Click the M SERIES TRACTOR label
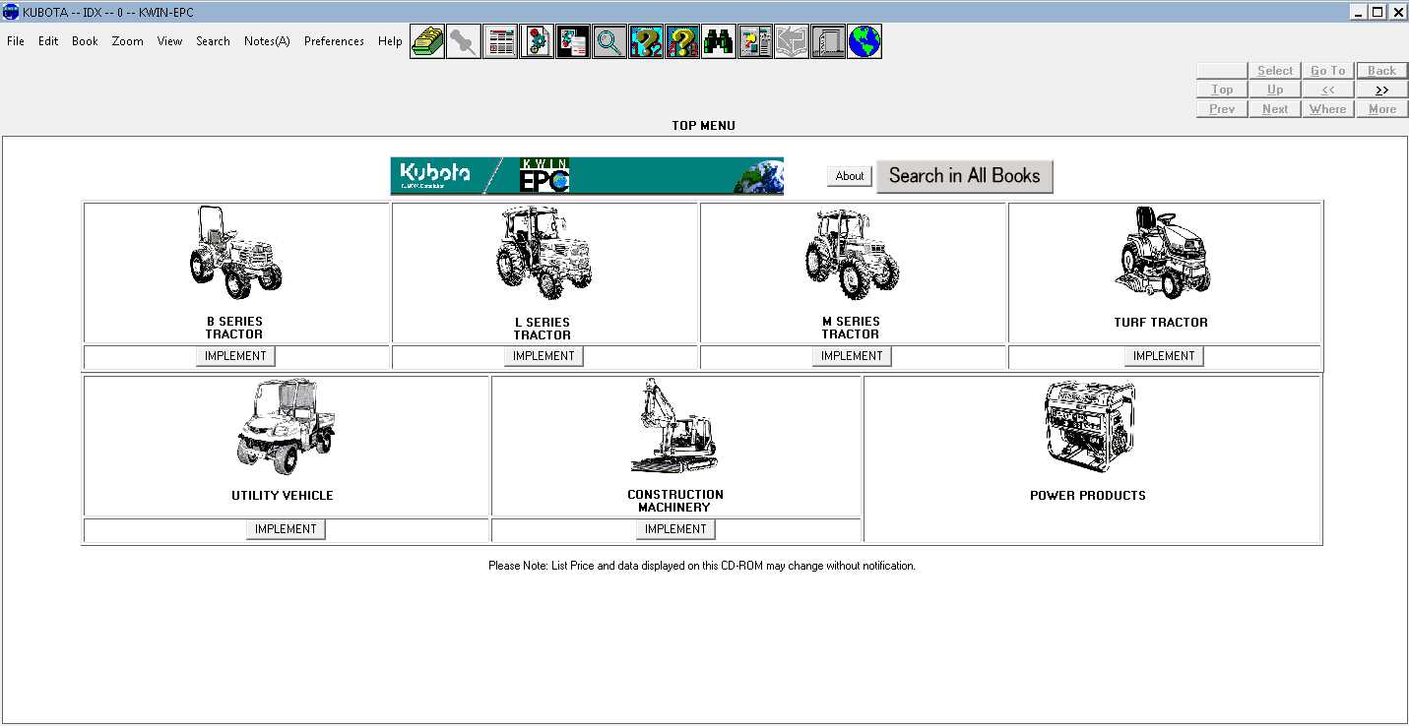 (x=851, y=328)
